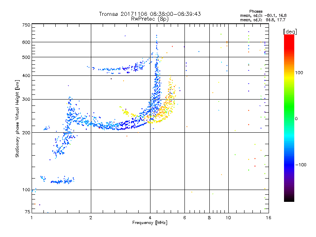This screenshot has height=237, width=316.
Task: Click the 'Stationary phase Virtual Height [km]' axis title
Action: (x=17, y=118)
